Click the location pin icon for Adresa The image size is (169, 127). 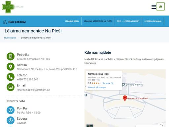[x=11, y=66]
